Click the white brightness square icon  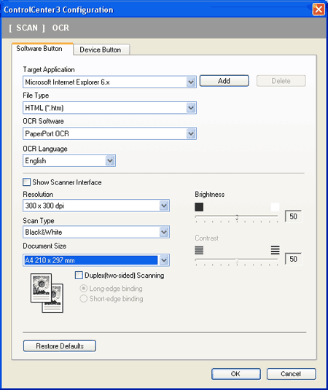coord(275,207)
